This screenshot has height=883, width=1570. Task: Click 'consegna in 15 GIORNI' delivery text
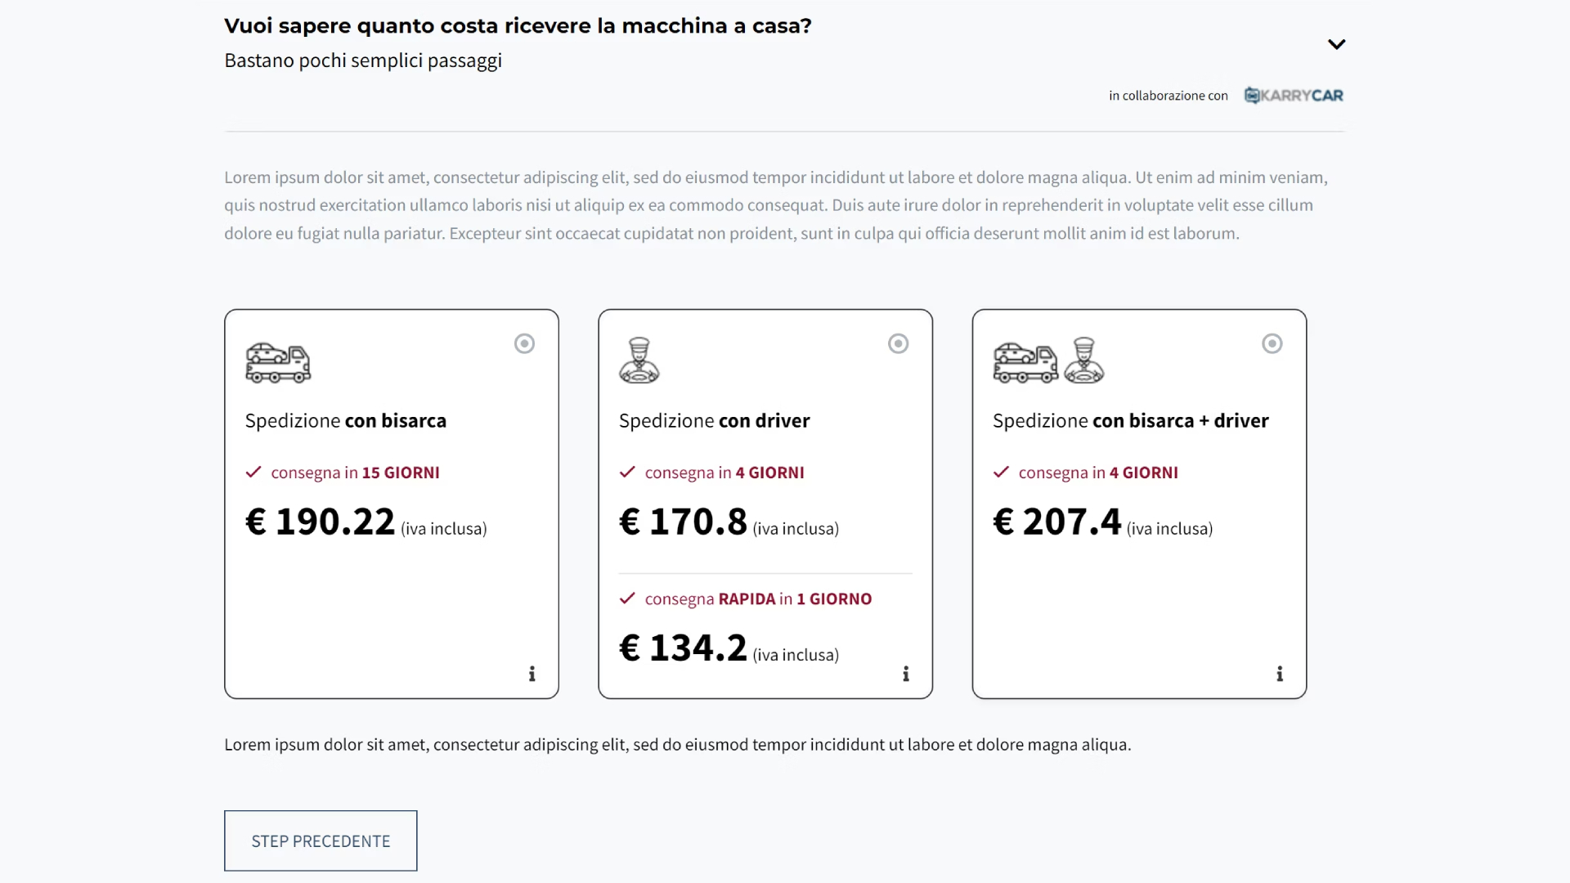[x=355, y=473]
